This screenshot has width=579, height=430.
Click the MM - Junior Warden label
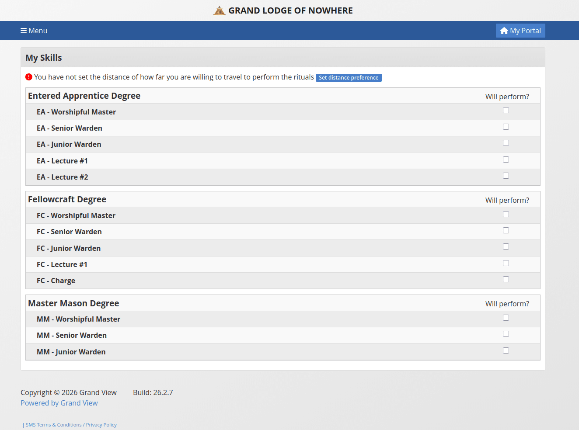(71, 352)
